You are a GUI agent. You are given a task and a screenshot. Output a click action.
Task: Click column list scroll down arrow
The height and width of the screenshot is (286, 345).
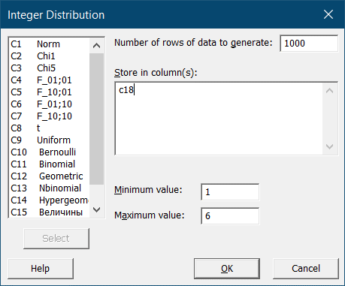(x=96, y=209)
